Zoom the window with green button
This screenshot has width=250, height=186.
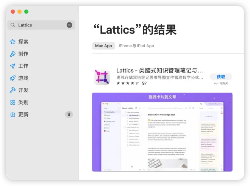coord(26,12)
